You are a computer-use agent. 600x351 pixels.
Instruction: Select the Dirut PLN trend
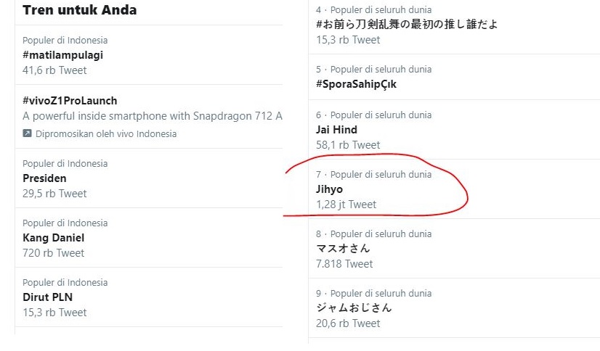[47, 297]
